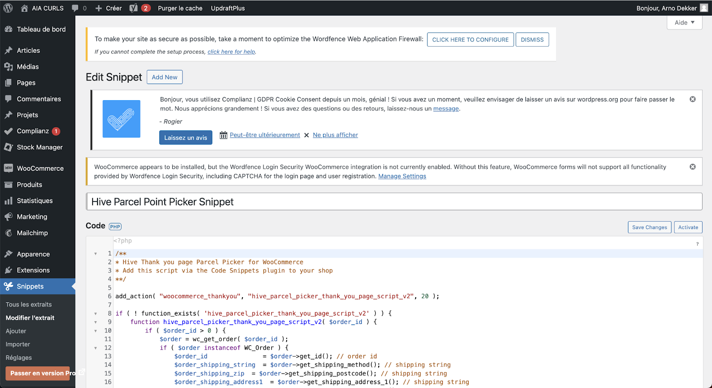Click the Stock Manager icon
This screenshot has width=712, height=388.
pos(8,147)
